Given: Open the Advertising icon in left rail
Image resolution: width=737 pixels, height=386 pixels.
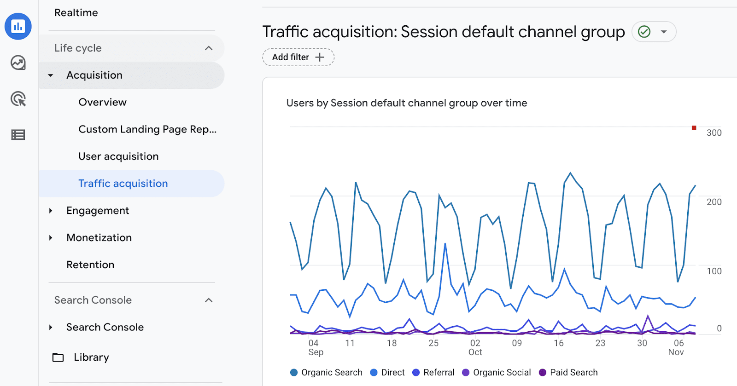Looking at the screenshot, I should pos(18,99).
